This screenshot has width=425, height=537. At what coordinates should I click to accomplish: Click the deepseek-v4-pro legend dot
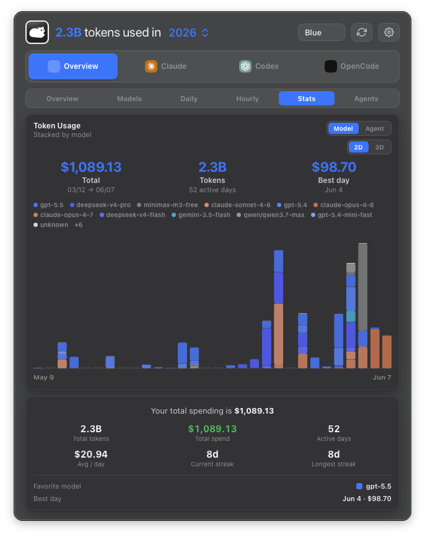(72, 205)
